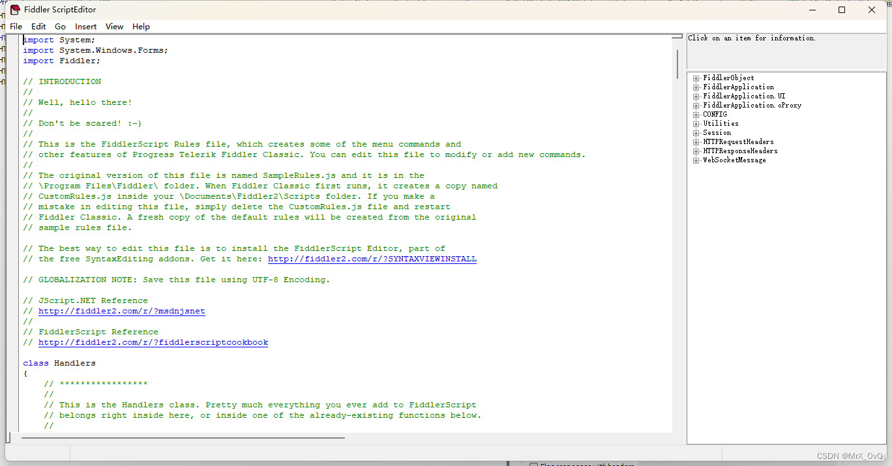Viewport: 892px width, 466px height.
Task: Expand the FiddlerApplication node
Action: point(696,87)
